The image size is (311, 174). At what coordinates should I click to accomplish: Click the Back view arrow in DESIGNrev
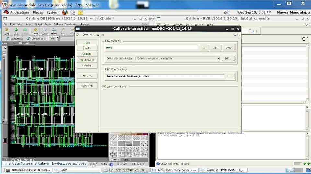[16, 31]
